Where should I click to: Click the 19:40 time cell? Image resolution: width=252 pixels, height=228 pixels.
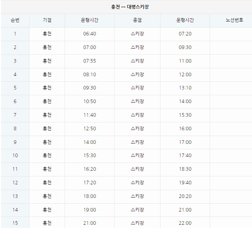pos(185,183)
